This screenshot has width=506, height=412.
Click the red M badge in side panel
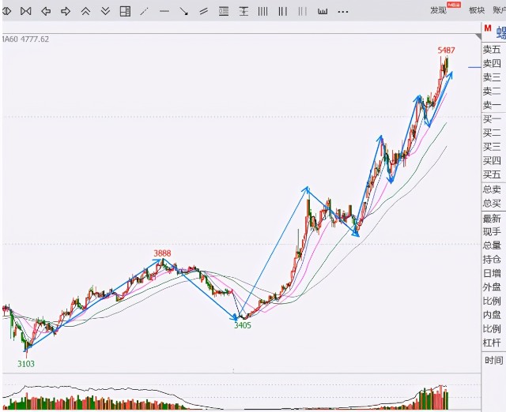point(488,28)
